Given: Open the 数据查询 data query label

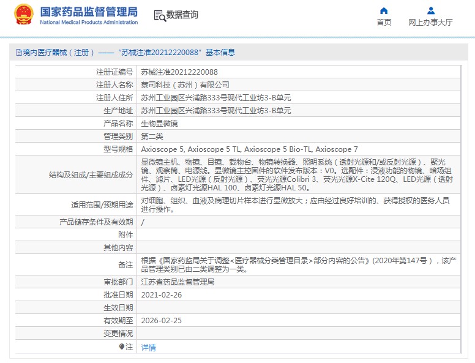Looking at the screenshot, I should 182,15.
